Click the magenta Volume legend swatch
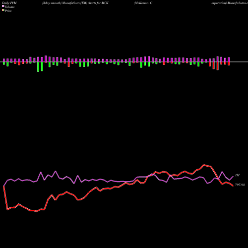 [3, 6]
